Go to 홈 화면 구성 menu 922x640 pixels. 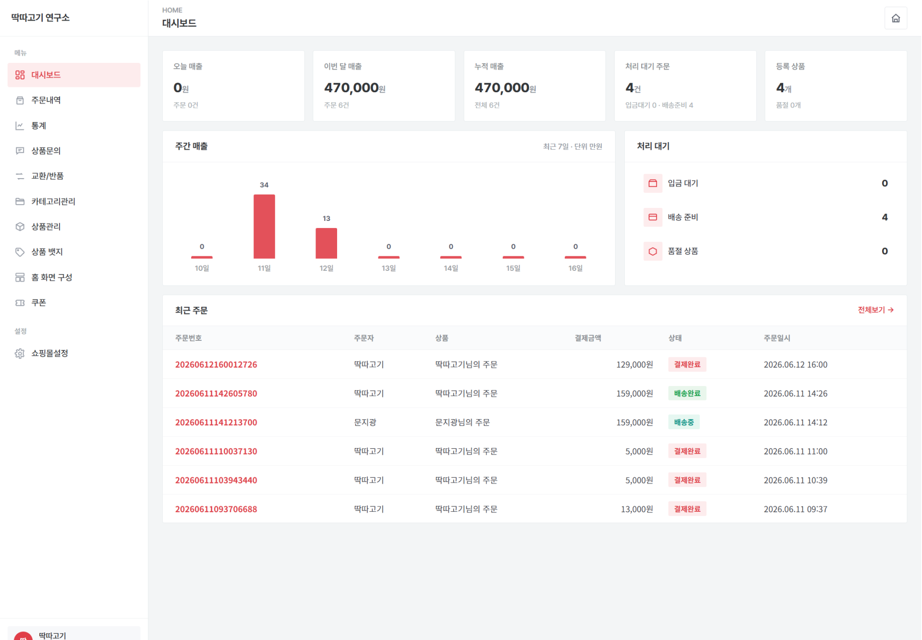(x=74, y=278)
